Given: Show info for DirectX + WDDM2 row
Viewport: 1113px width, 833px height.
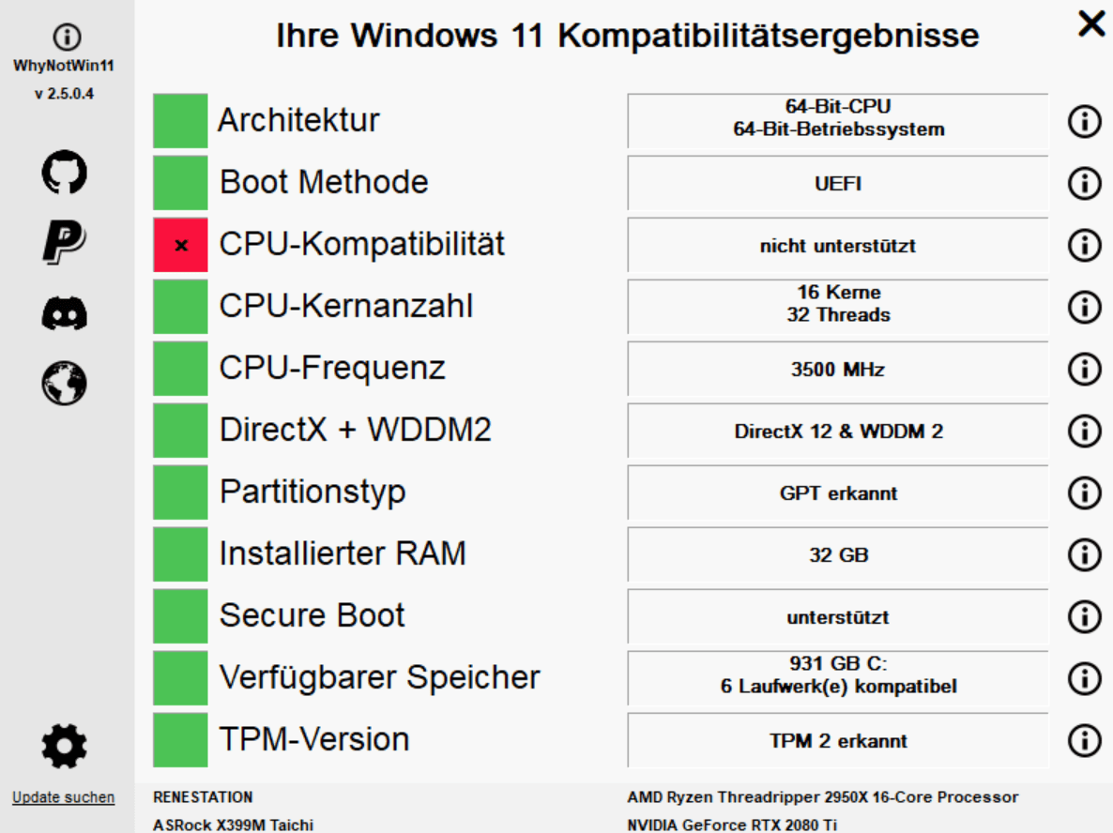Looking at the screenshot, I should click(1085, 431).
